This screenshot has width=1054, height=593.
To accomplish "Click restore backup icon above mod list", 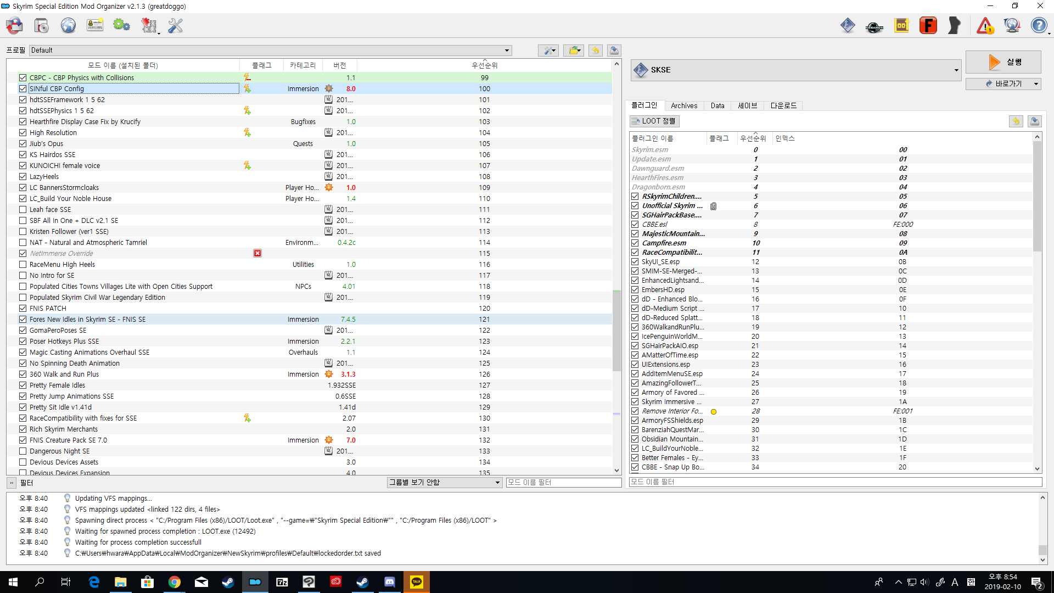I will [596, 51].
